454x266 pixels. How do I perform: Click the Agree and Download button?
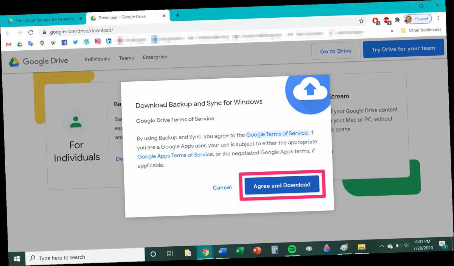click(x=282, y=185)
